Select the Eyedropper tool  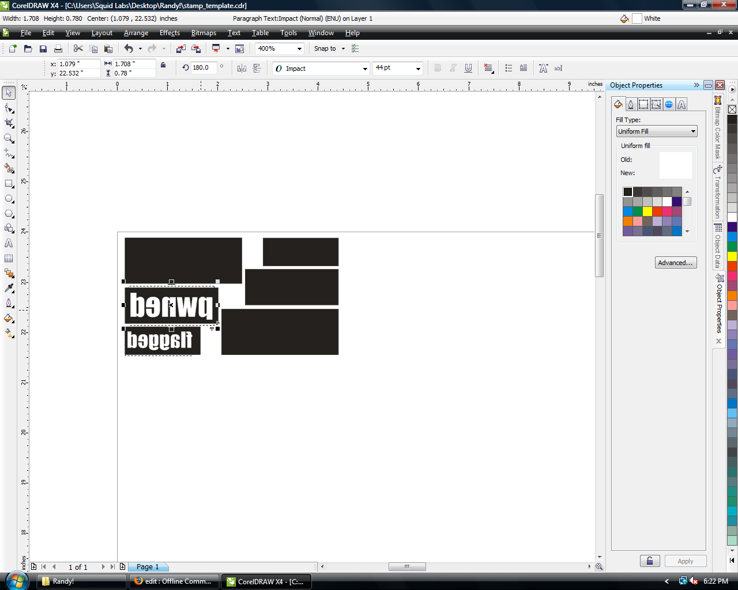pyautogui.click(x=9, y=288)
